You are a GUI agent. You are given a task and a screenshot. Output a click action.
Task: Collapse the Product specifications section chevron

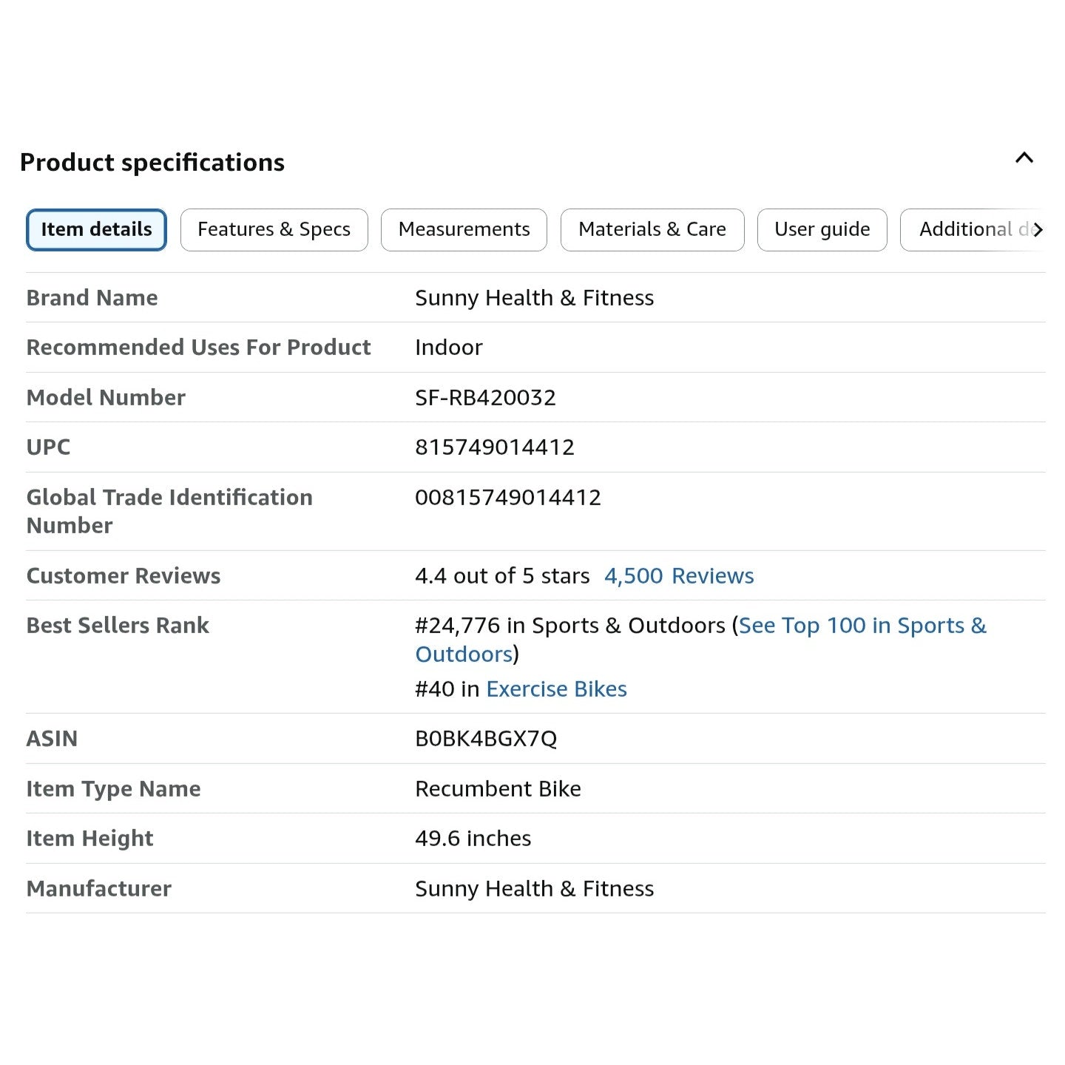[x=1024, y=158]
